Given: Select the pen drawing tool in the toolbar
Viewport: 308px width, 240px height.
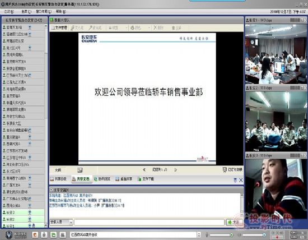Looking at the screenshot, I should coord(77,27).
